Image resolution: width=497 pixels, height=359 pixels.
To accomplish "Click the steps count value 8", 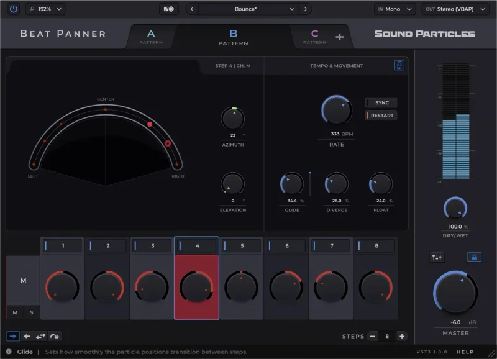I will (x=387, y=336).
